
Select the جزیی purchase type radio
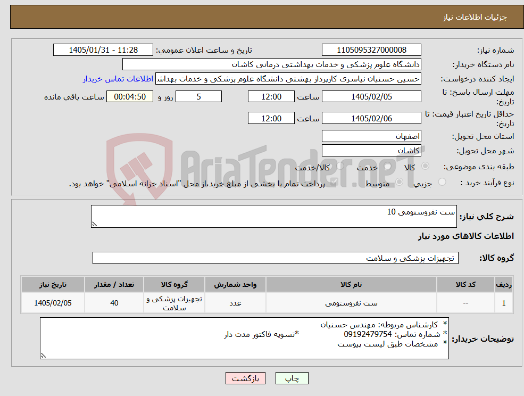442,182
